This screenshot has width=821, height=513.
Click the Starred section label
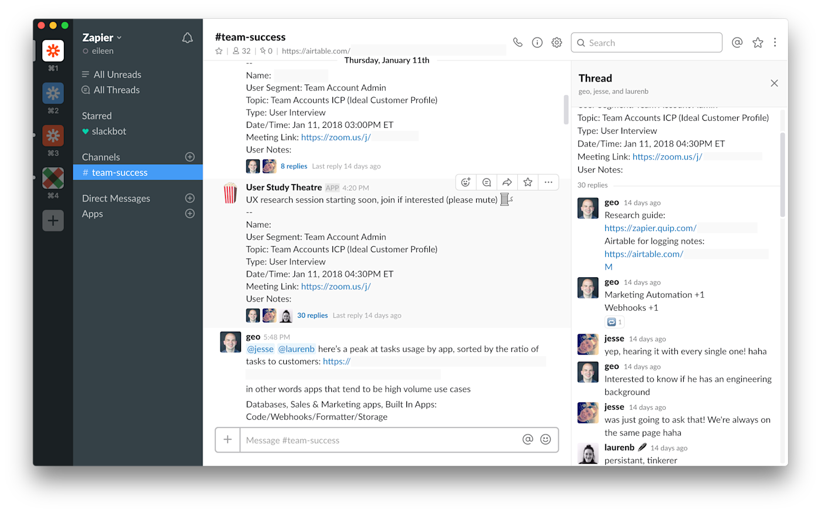97,116
